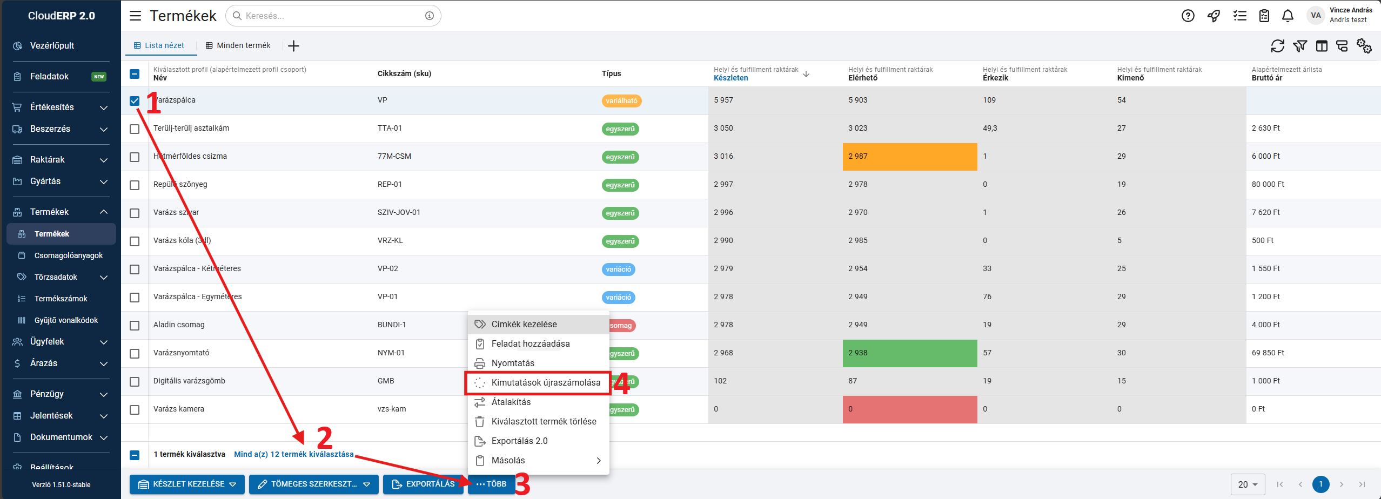Select Kimutatások újraszámolása menu entry
Viewport: 1381px width, 499px height.
coord(545,383)
